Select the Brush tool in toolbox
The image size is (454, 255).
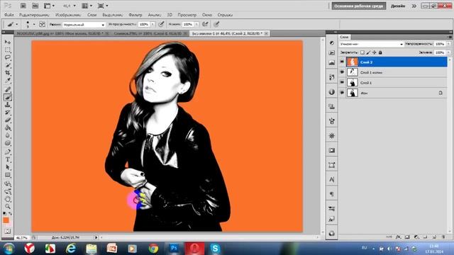click(x=8, y=98)
